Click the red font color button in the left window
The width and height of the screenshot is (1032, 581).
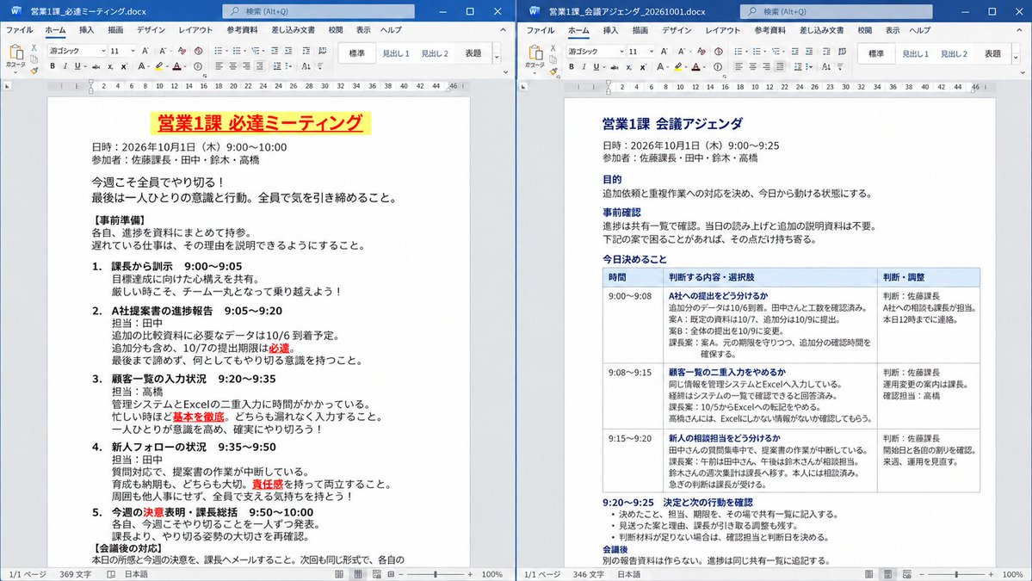coord(176,66)
